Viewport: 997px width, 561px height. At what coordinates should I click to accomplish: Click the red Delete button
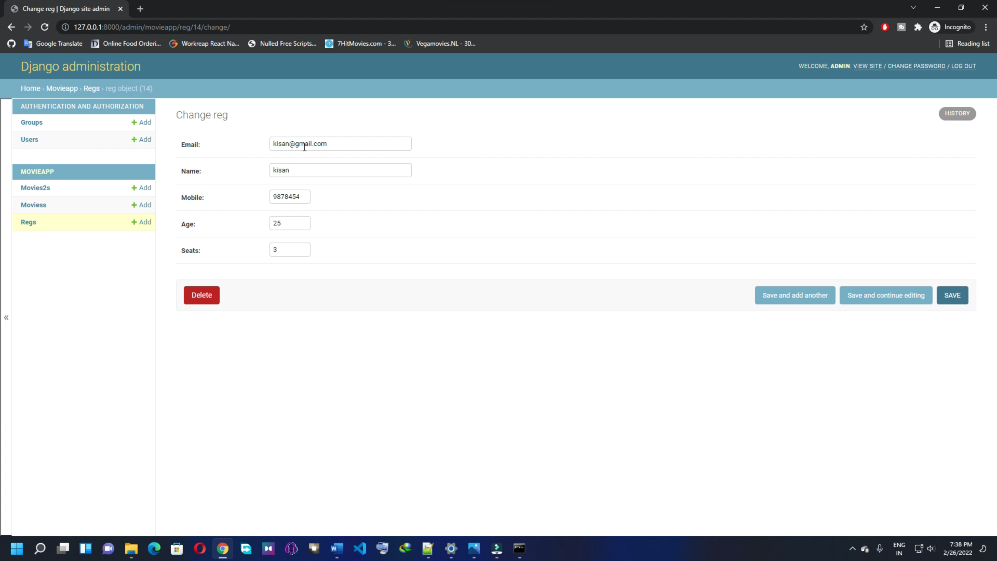[x=201, y=295]
